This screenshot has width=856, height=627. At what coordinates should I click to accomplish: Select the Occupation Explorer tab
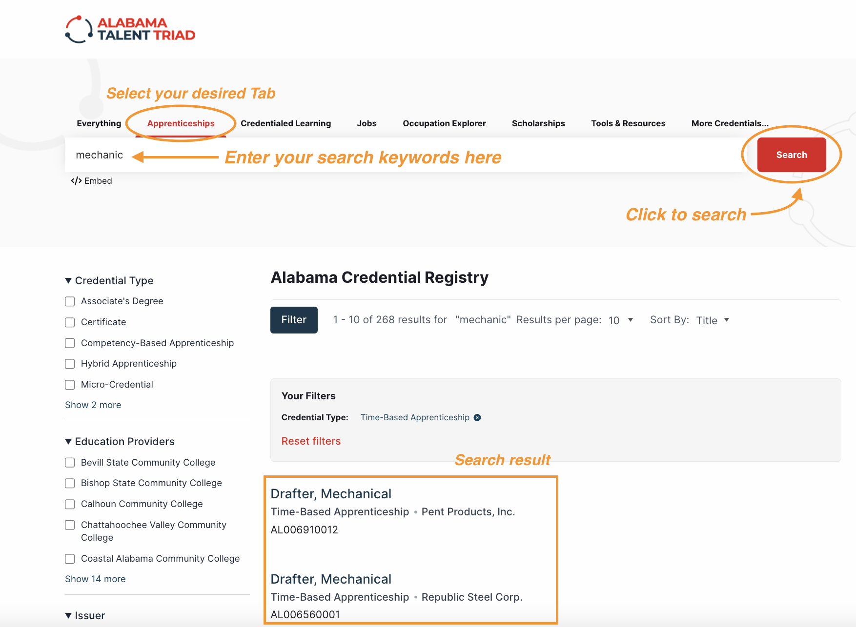click(x=444, y=123)
